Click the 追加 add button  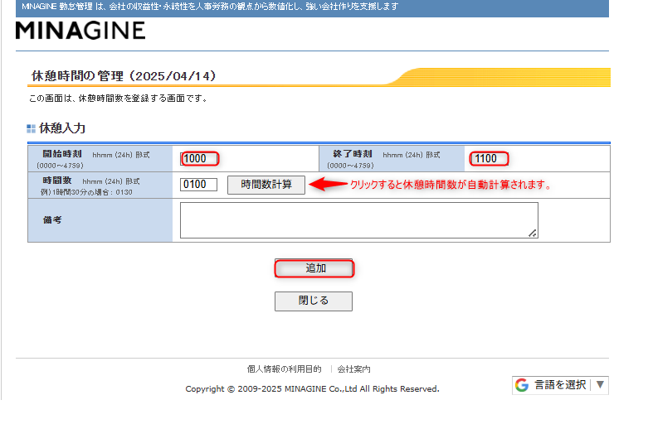[x=314, y=268]
